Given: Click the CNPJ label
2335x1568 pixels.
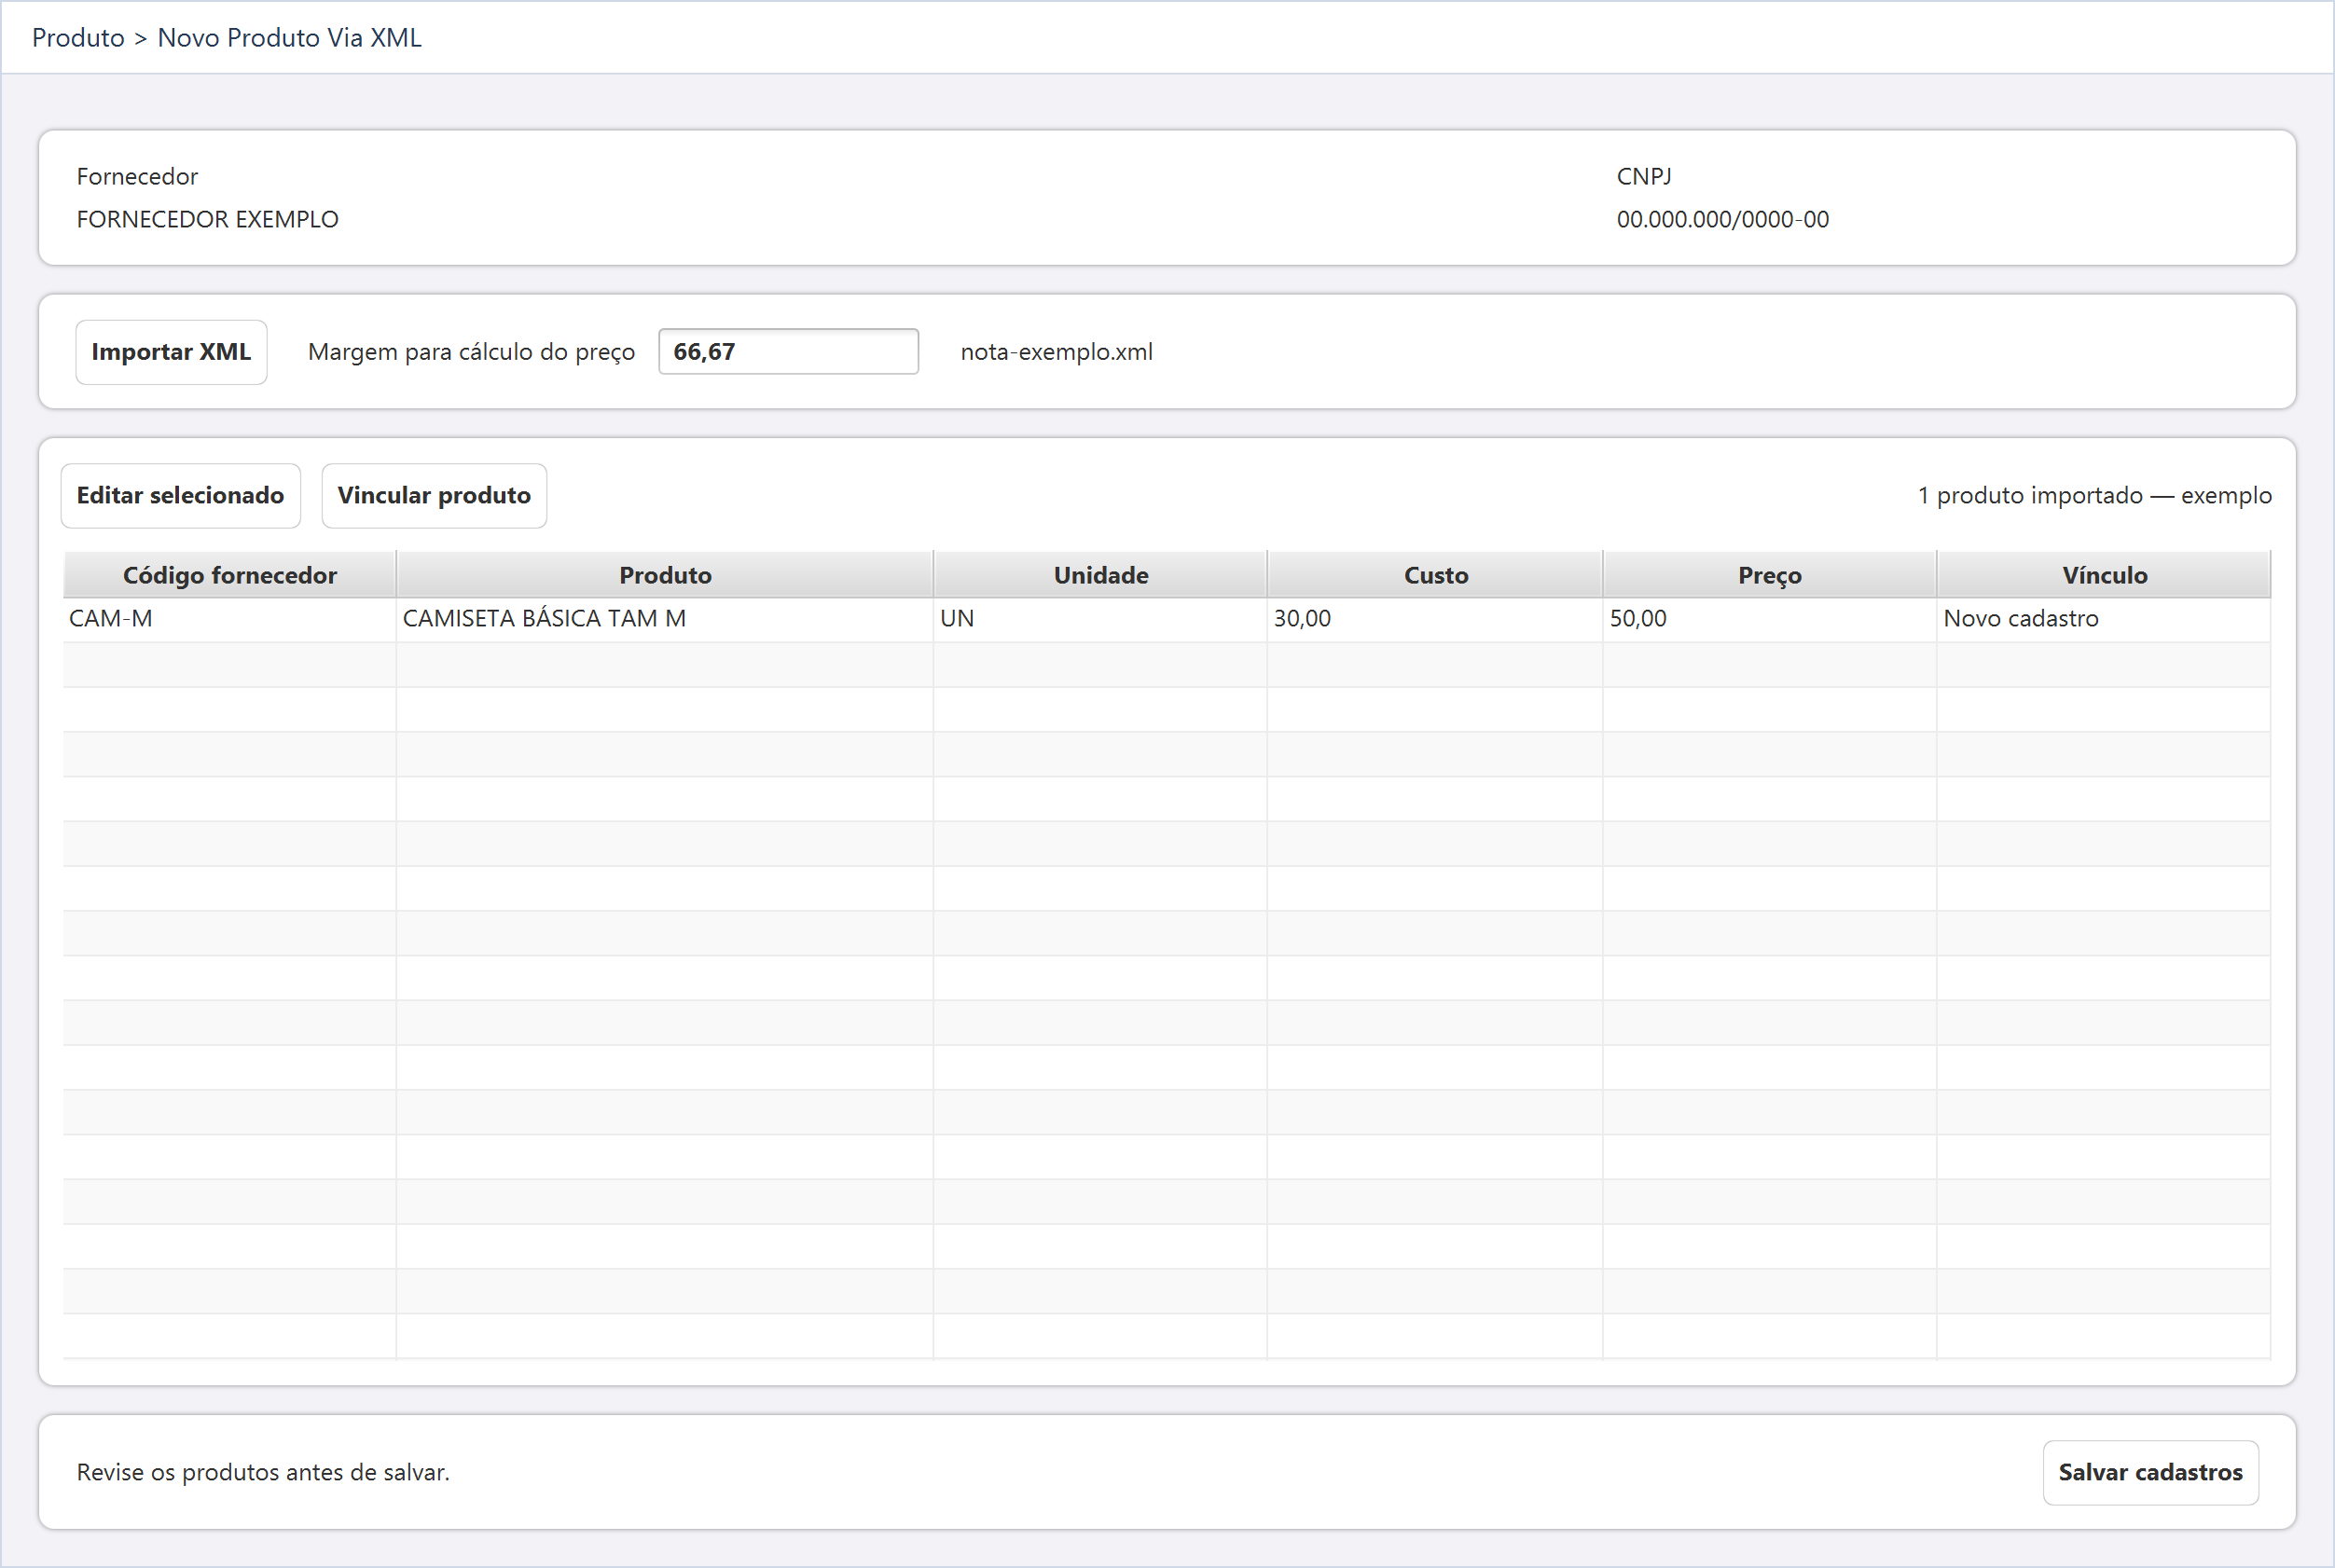Looking at the screenshot, I should pyautogui.click(x=1644, y=176).
